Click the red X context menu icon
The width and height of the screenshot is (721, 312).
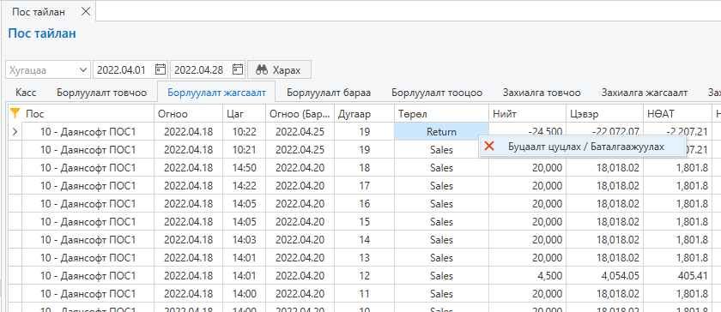(490, 147)
